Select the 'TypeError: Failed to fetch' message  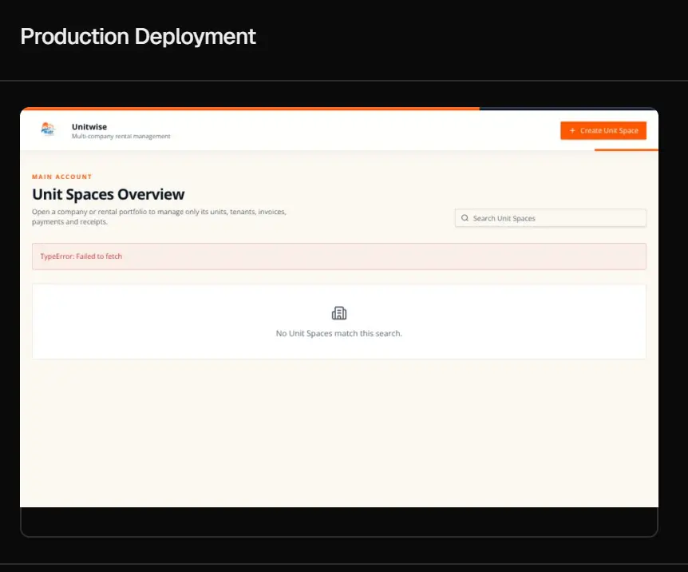coord(81,256)
